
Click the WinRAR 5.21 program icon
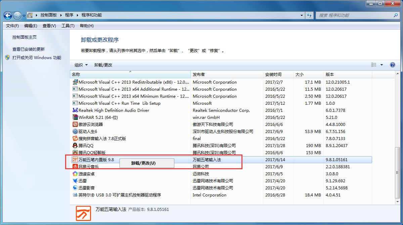click(75, 118)
